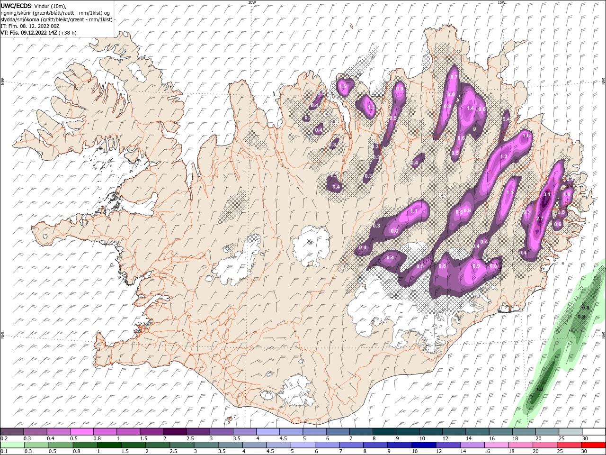Select the deep blue rain swatch labeled 10
The image size is (606, 455).
[423, 445]
